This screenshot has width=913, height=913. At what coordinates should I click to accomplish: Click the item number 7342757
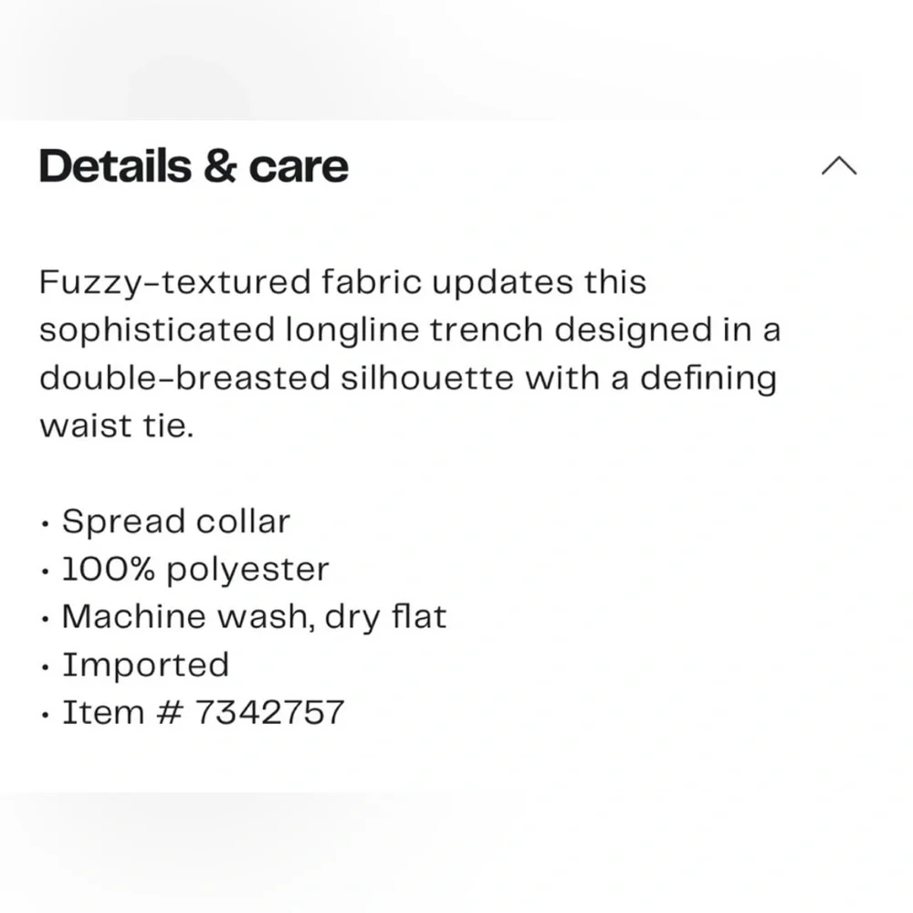[x=269, y=713]
